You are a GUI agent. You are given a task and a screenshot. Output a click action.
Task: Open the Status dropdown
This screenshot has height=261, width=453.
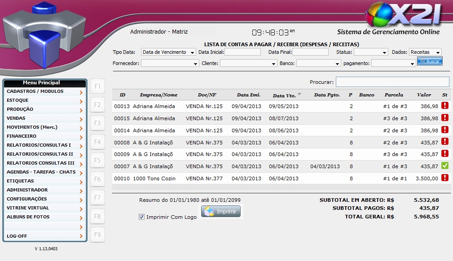[371, 52]
